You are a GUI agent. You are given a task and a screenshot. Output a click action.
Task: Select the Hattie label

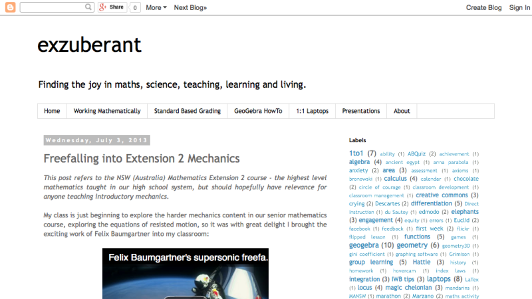pos(422,262)
